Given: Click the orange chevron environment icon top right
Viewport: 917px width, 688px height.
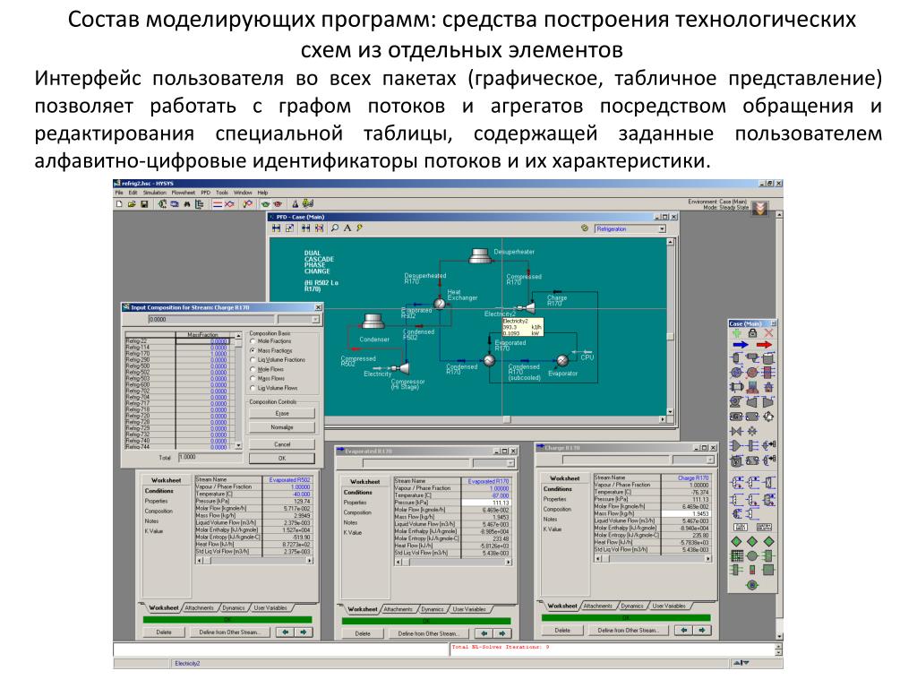Looking at the screenshot, I should tap(759, 208).
